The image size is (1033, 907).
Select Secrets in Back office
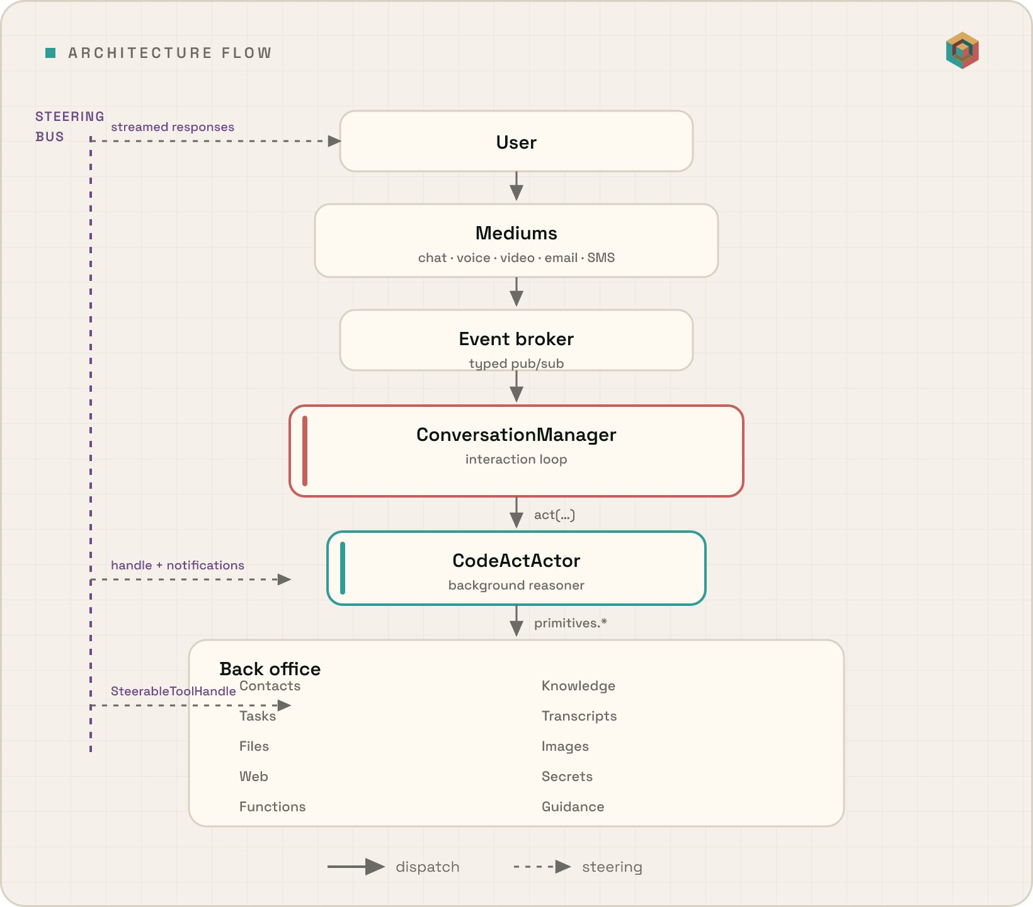(567, 777)
